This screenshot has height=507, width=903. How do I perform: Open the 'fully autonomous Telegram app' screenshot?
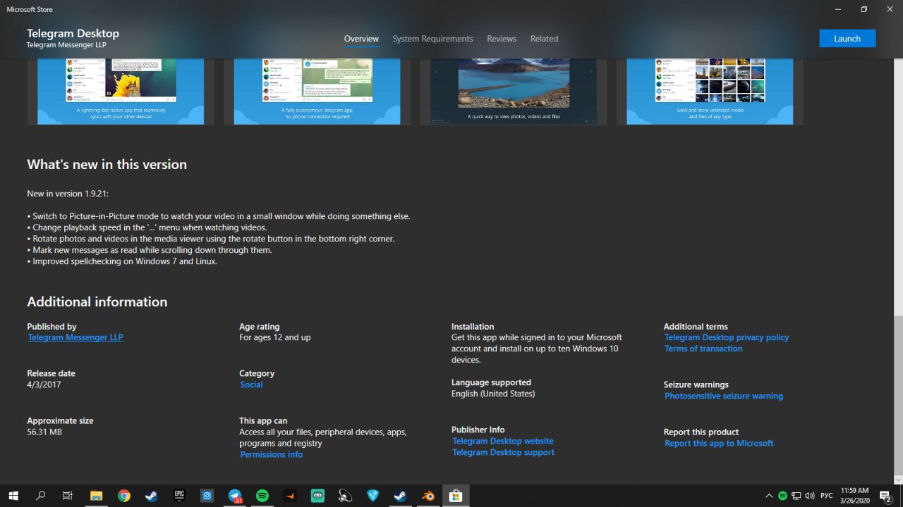pyautogui.click(x=317, y=92)
